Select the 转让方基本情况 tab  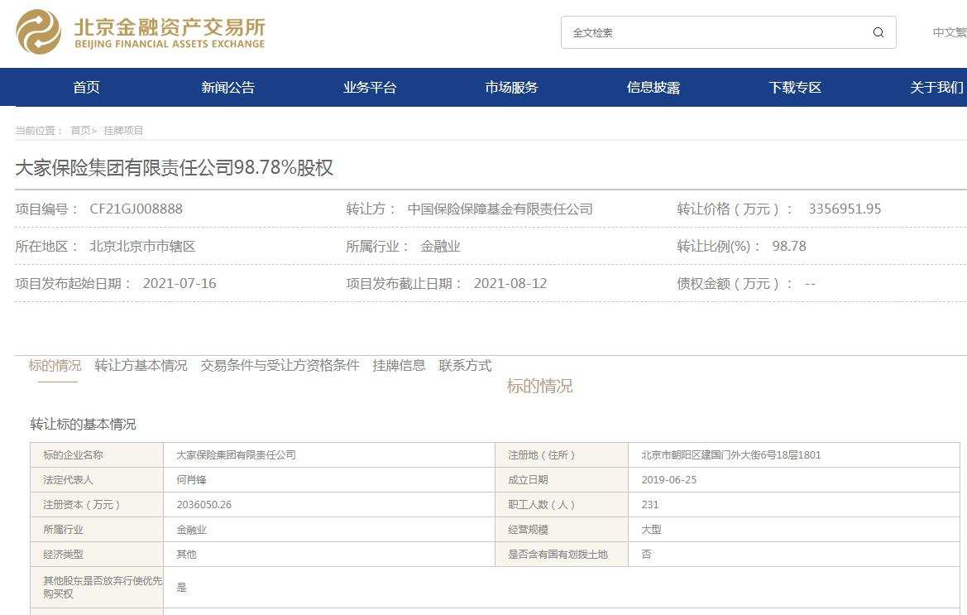pos(141,365)
